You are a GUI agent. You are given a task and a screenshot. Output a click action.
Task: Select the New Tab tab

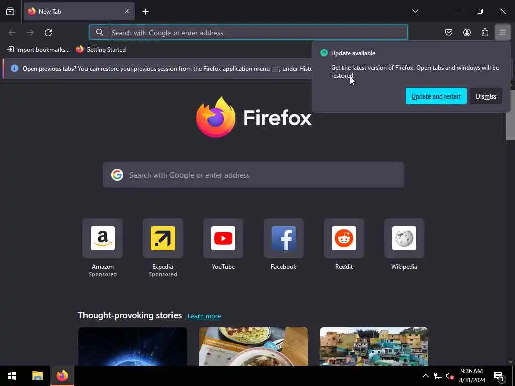click(79, 11)
